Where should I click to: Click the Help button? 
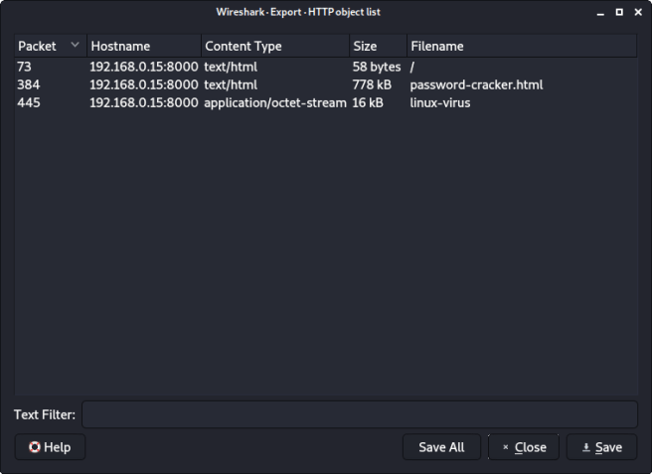50,447
